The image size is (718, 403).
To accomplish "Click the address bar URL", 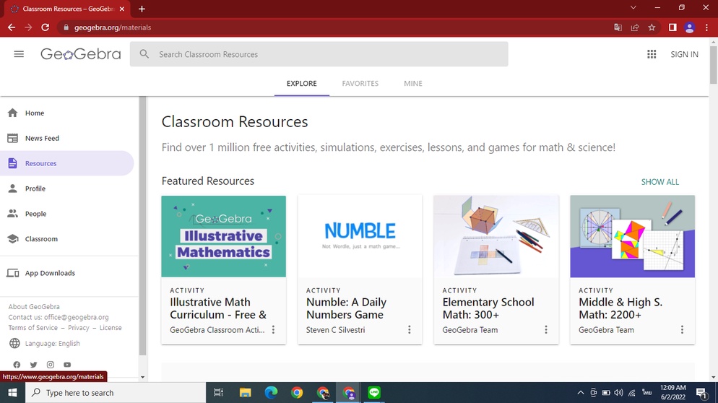I will tap(113, 27).
